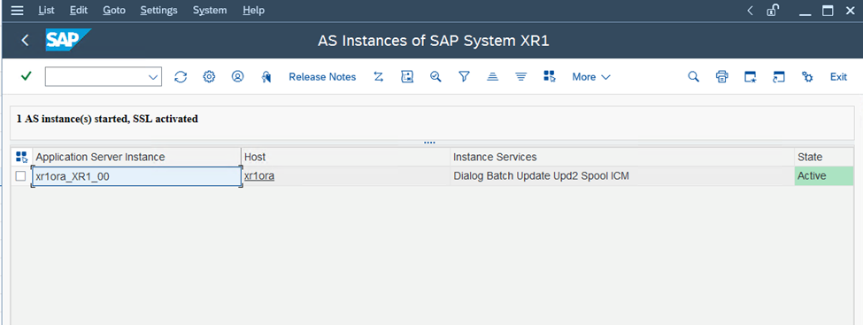This screenshot has height=325, width=863.
Task: Open the filter funnel icon
Action: tap(464, 76)
